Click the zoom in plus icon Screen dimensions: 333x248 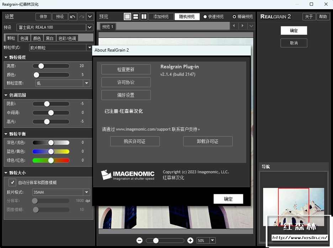tap(190, 241)
